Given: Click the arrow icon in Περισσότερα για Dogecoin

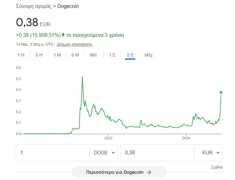Looking at the screenshot, I should pos(149,172).
